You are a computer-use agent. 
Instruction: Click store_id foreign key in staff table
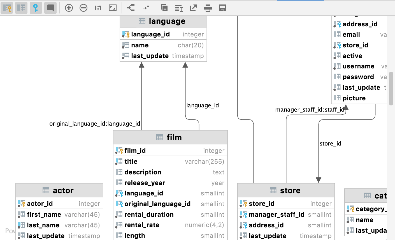coord(359,45)
